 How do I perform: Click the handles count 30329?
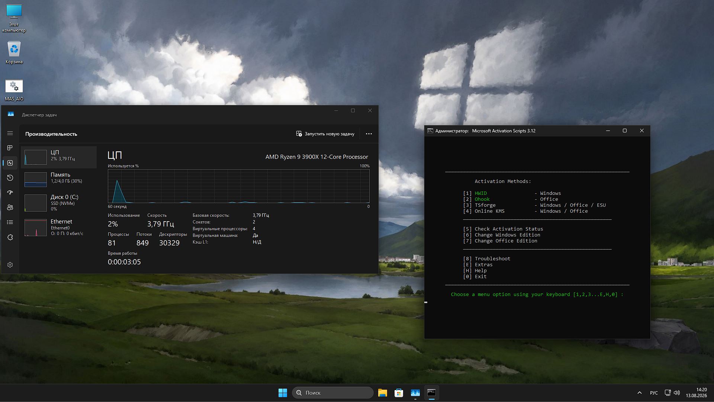pos(169,243)
